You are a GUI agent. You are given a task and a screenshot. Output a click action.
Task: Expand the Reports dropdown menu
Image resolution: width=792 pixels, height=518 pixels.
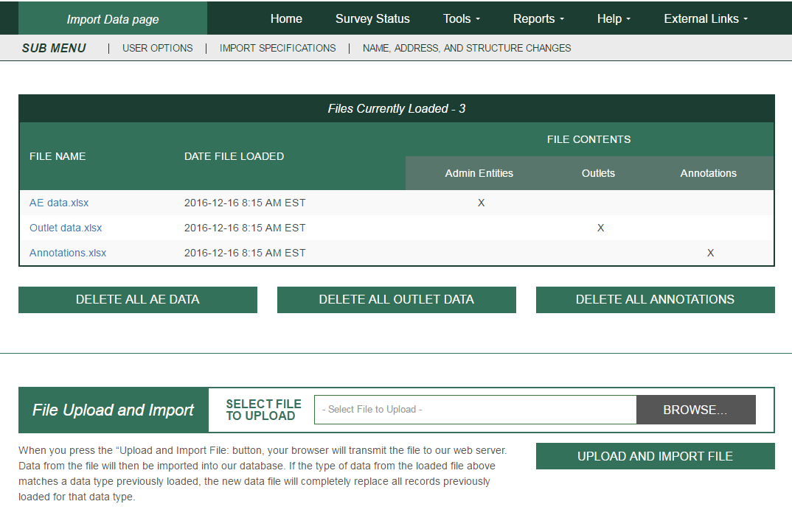pyautogui.click(x=538, y=19)
